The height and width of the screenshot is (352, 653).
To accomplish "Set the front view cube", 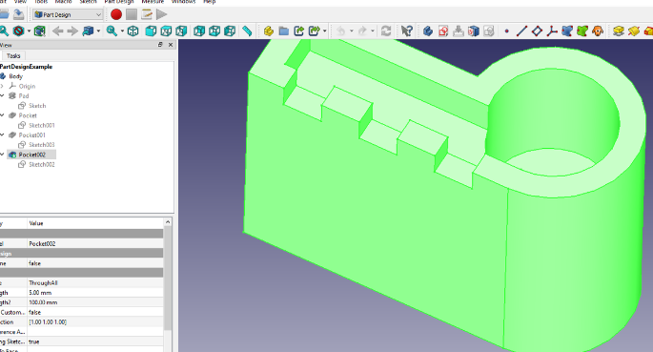I will (x=151, y=31).
